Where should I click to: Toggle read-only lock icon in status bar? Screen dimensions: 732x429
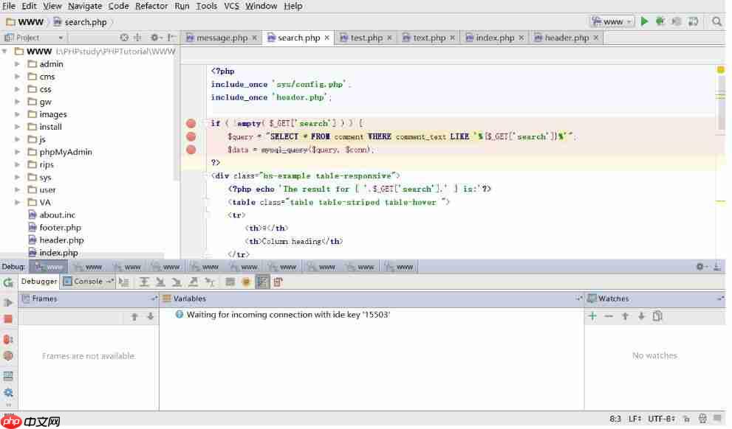pos(686,419)
